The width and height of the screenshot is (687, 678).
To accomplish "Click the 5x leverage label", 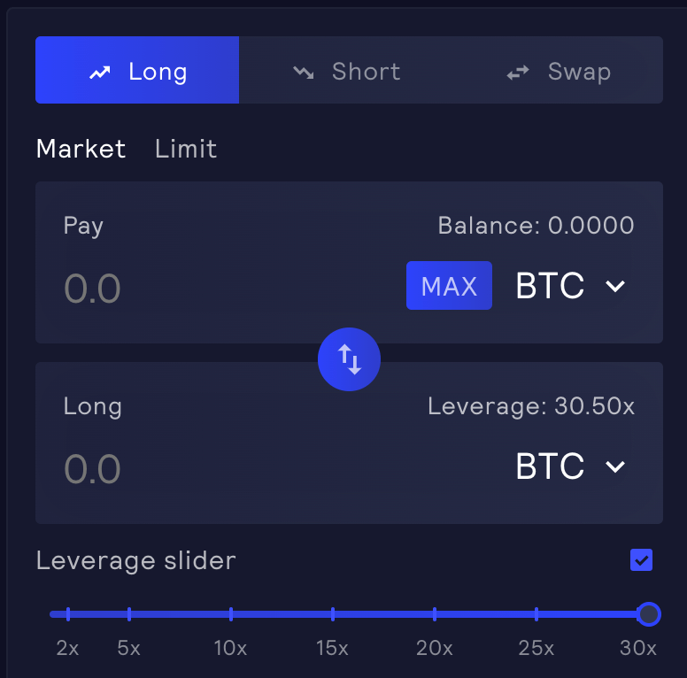I will (x=129, y=648).
